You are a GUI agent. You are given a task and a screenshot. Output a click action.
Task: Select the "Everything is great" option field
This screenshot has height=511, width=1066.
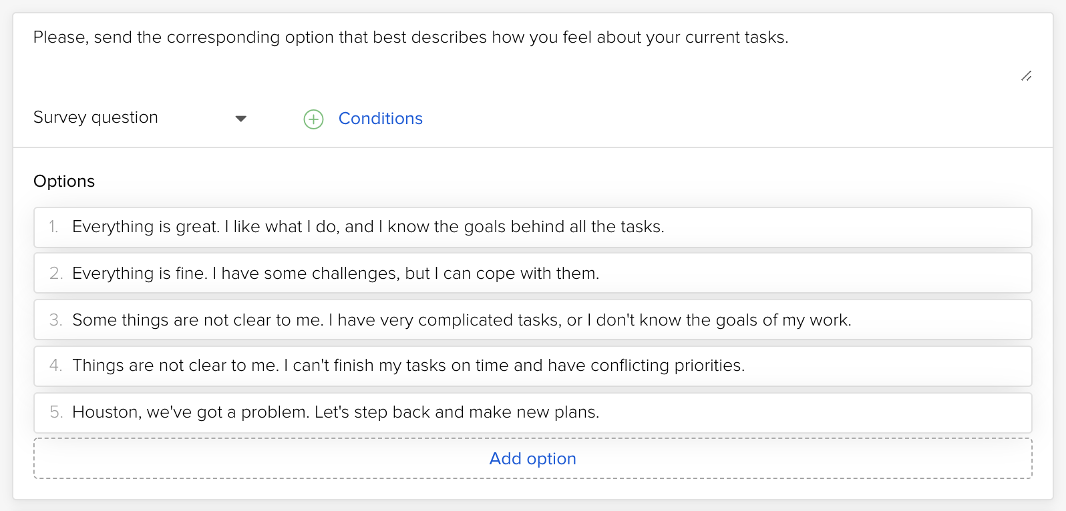pos(368,227)
